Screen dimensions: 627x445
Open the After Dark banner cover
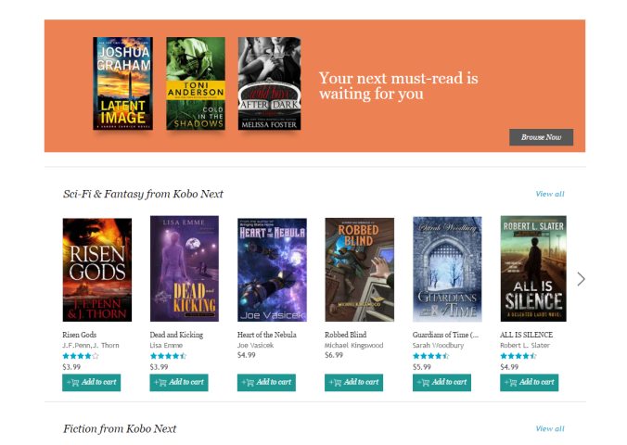[x=269, y=83]
